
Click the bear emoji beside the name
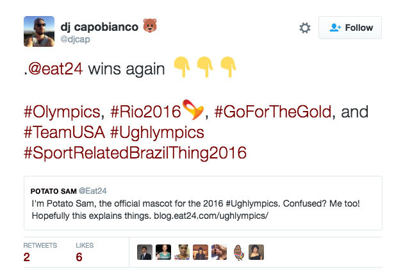click(150, 26)
